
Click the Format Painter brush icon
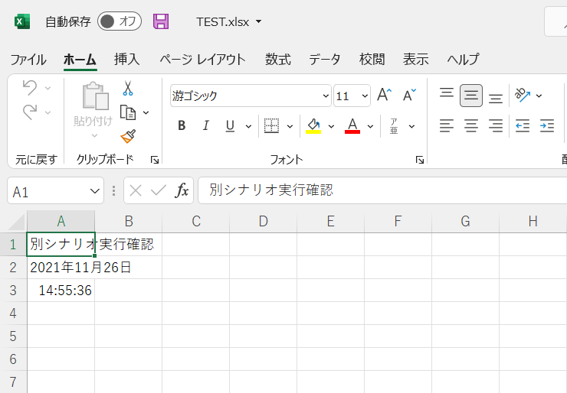coord(128,136)
